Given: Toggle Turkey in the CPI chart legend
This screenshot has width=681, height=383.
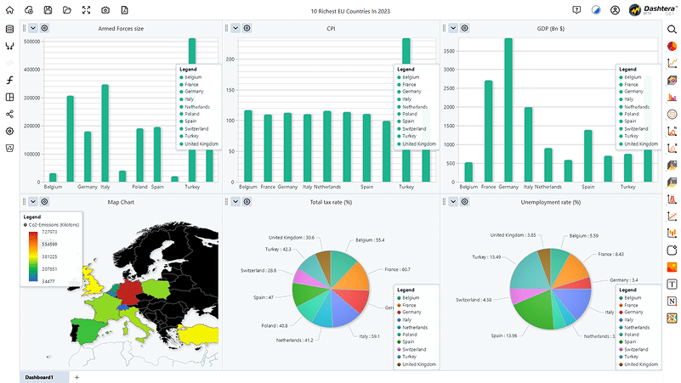Looking at the screenshot, I should (x=412, y=136).
